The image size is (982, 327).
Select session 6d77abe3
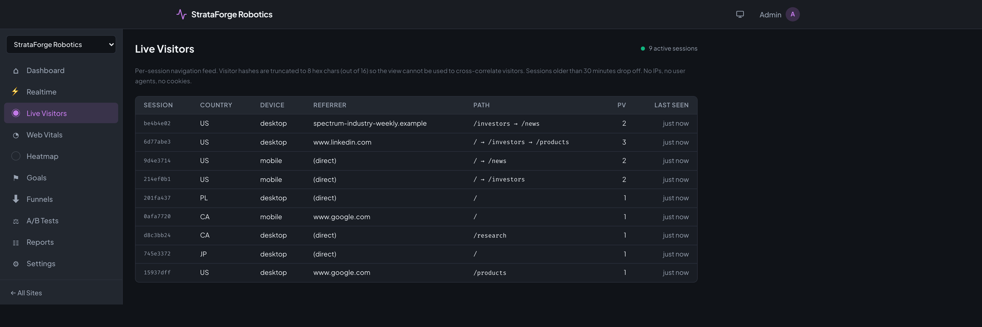click(157, 142)
